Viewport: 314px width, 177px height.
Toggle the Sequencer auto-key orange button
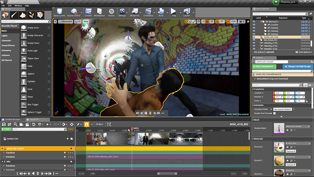point(87,124)
